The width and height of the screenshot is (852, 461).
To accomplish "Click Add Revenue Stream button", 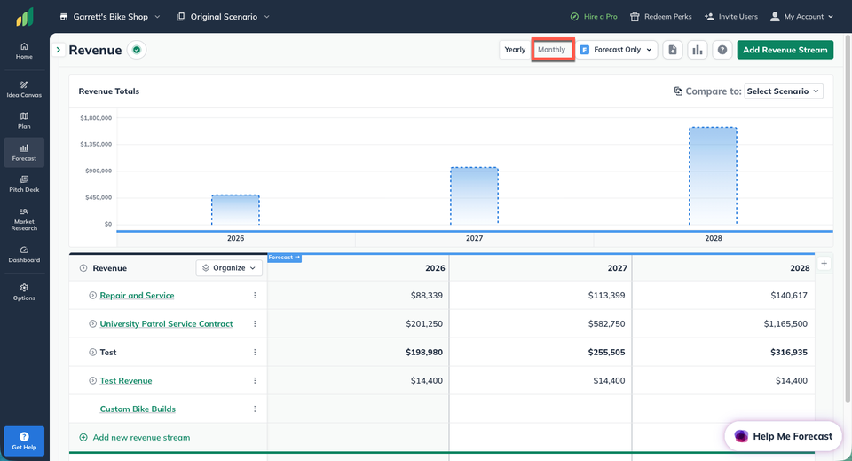I will [x=785, y=50].
